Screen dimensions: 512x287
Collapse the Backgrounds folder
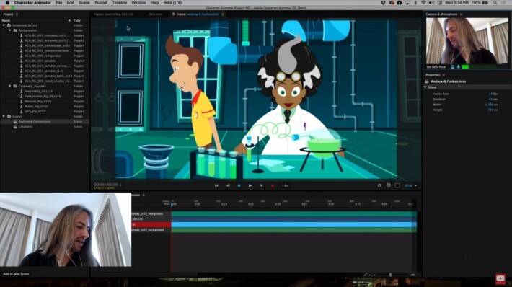click(x=10, y=30)
